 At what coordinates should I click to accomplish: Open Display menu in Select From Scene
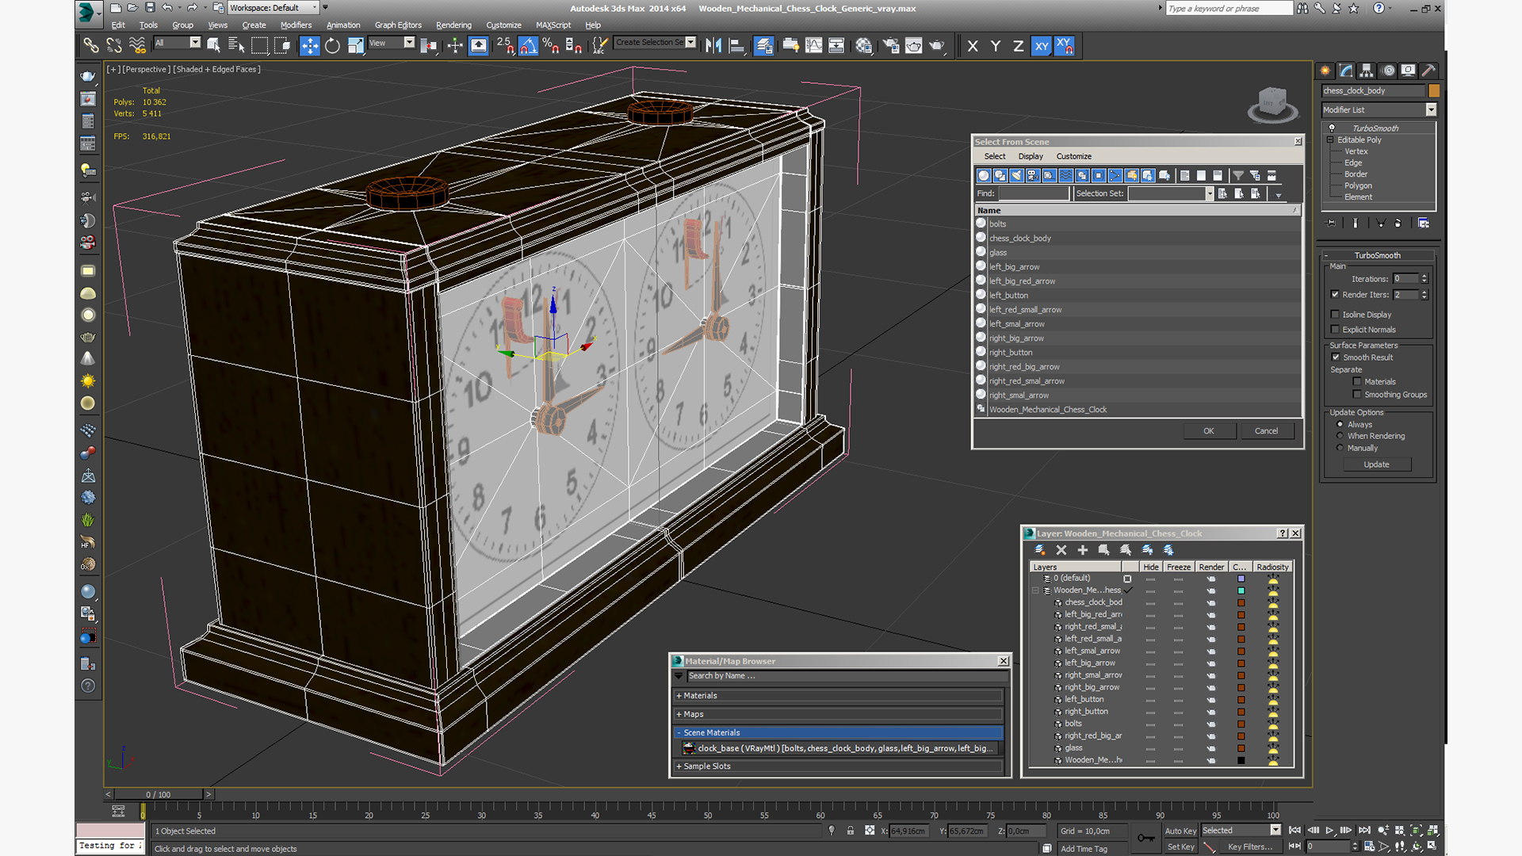pos(1031,157)
